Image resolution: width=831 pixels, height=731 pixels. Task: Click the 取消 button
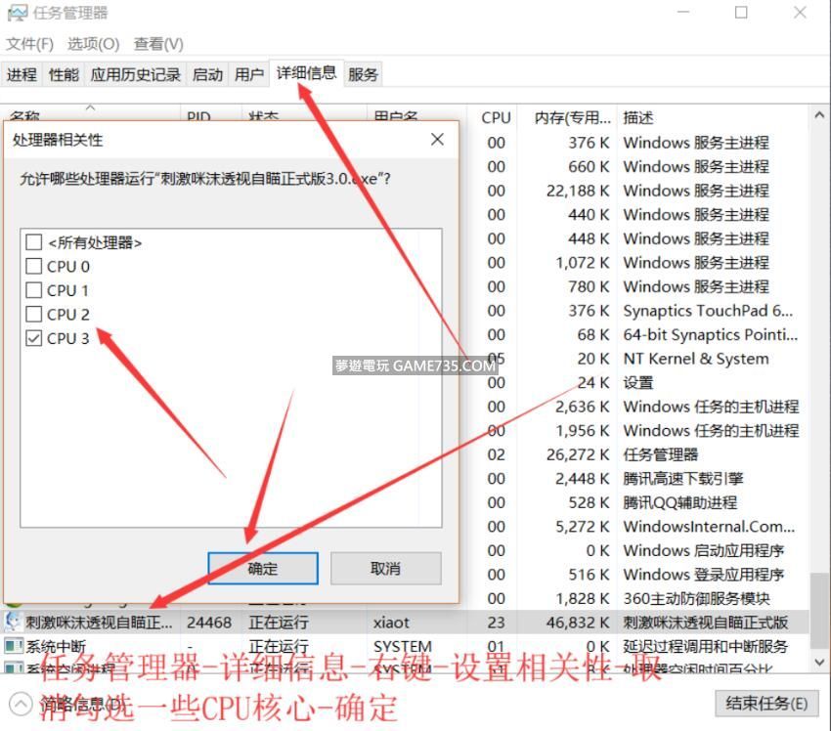pyautogui.click(x=386, y=569)
